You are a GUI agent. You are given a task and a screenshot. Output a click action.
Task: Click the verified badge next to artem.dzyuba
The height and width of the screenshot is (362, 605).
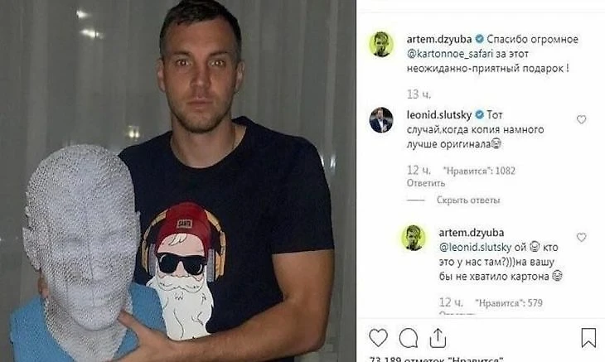point(479,39)
